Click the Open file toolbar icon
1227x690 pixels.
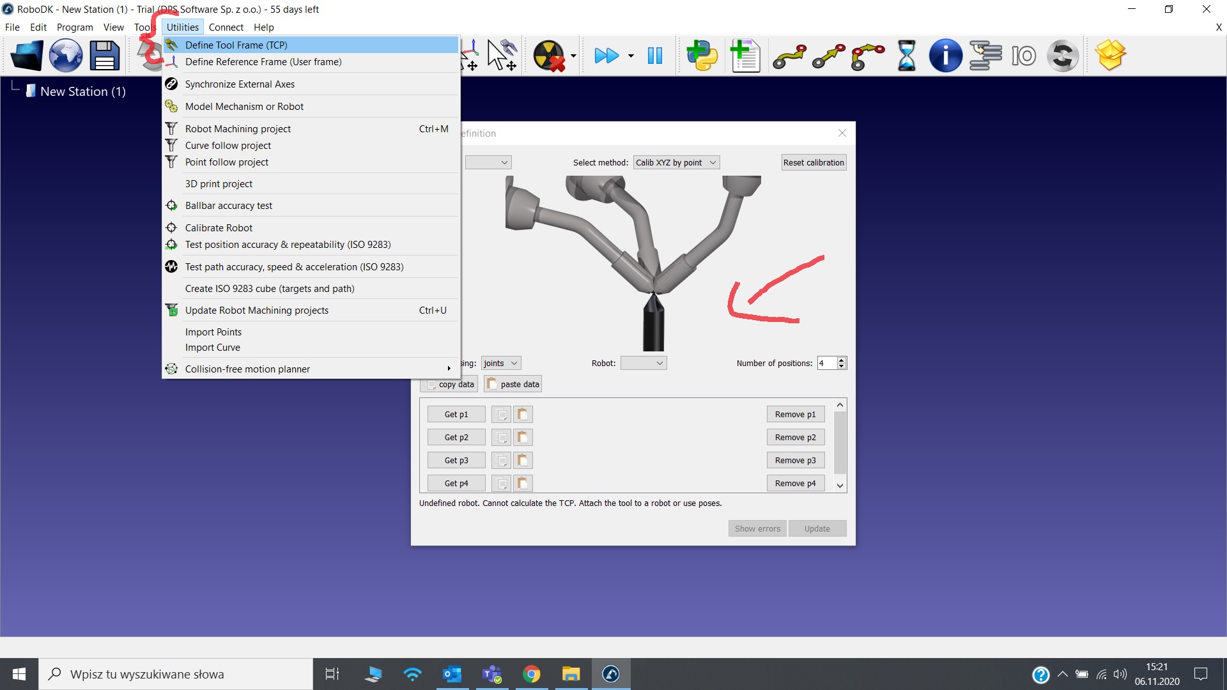27,56
